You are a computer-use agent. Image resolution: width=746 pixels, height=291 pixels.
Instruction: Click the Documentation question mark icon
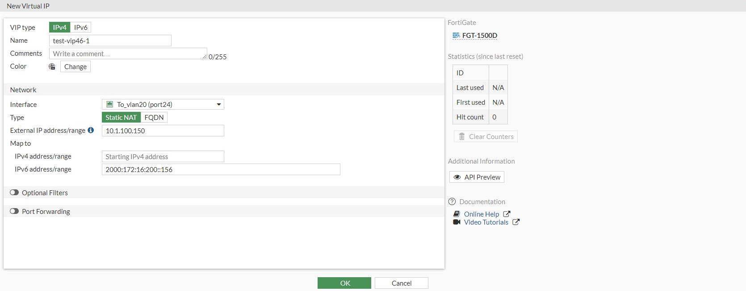pyautogui.click(x=452, y=201)
